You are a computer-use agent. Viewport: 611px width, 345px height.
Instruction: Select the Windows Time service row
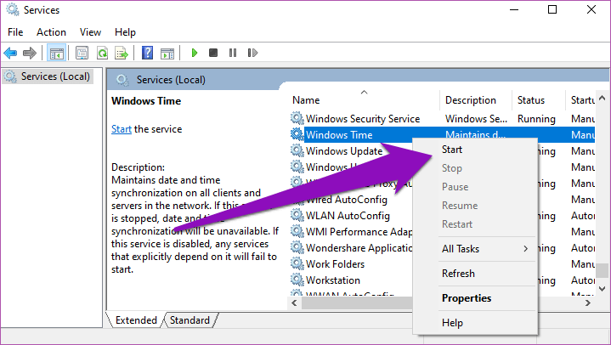click(x=442, y=134)
